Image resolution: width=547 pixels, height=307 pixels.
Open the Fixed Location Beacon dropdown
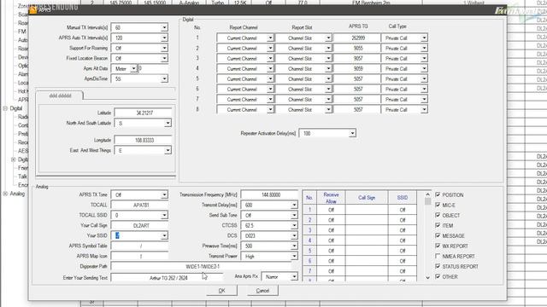(x=164, y=58)
